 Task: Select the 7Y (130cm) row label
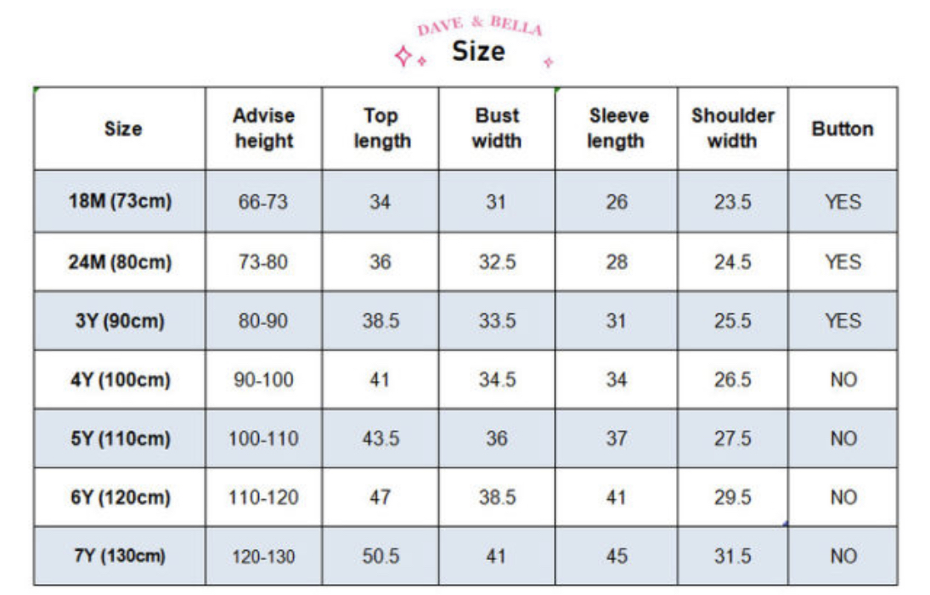[x=121, y=556]
